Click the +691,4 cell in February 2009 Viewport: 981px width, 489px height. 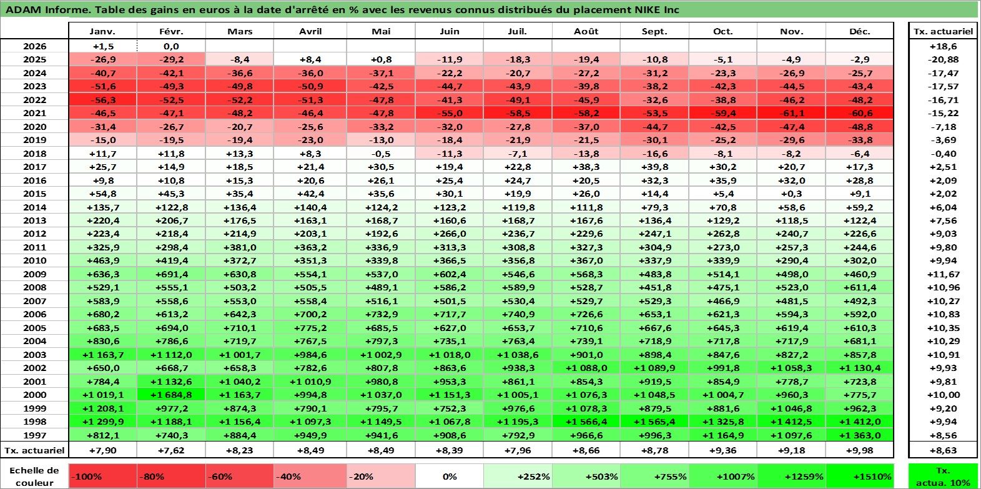(171, 274)
